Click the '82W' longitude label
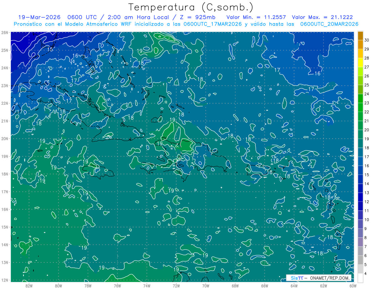Image resolution: width=375 pixels, height=290 pixels. [x=29, y=285]
